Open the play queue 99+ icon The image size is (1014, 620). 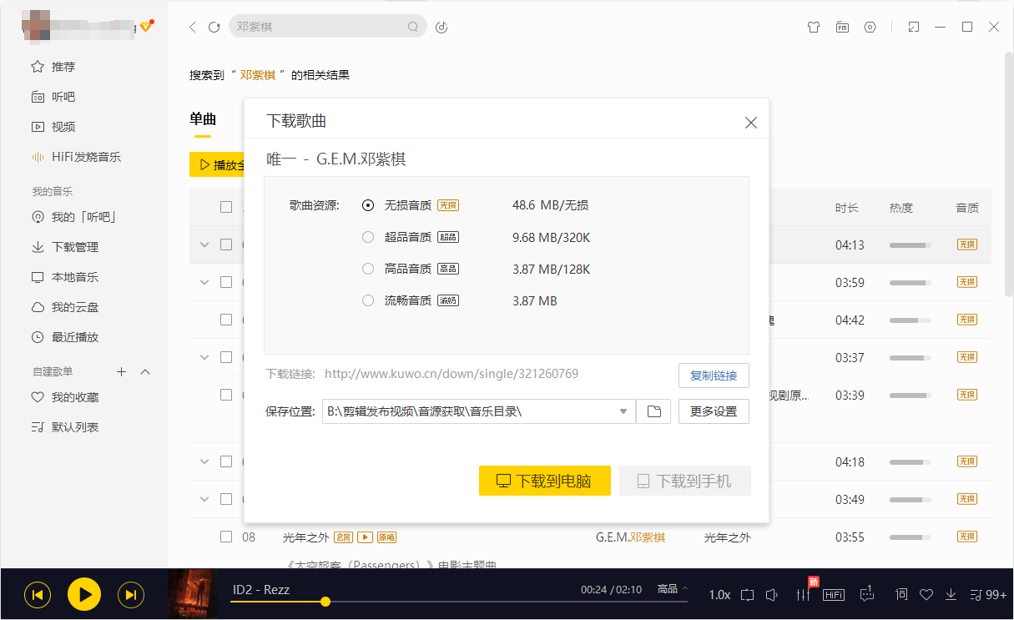[988, 595]
